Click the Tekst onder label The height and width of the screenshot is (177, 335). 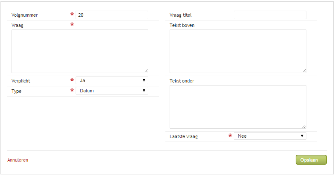(x=182, y=81)
